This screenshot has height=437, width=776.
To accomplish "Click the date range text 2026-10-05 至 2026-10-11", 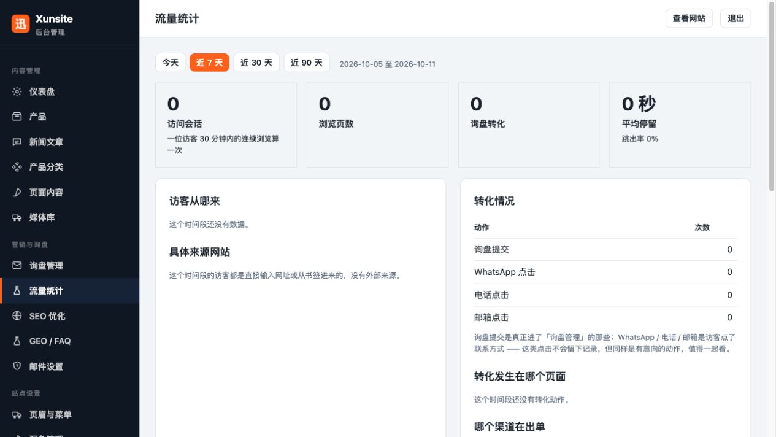I will click(x=387, y=64).
